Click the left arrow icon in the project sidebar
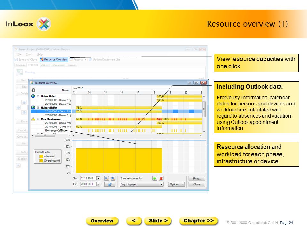This screenshot has height=230, width=307. pyautogui.click(x=19, y=107)
